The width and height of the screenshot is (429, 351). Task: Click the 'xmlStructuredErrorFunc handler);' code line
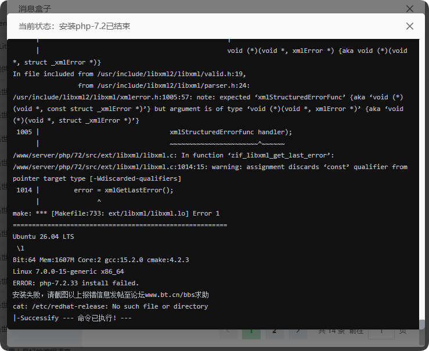[230, 132]
